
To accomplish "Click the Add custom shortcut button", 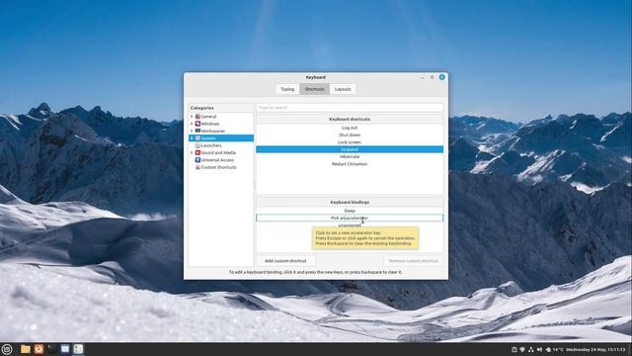I will [285, 261].
